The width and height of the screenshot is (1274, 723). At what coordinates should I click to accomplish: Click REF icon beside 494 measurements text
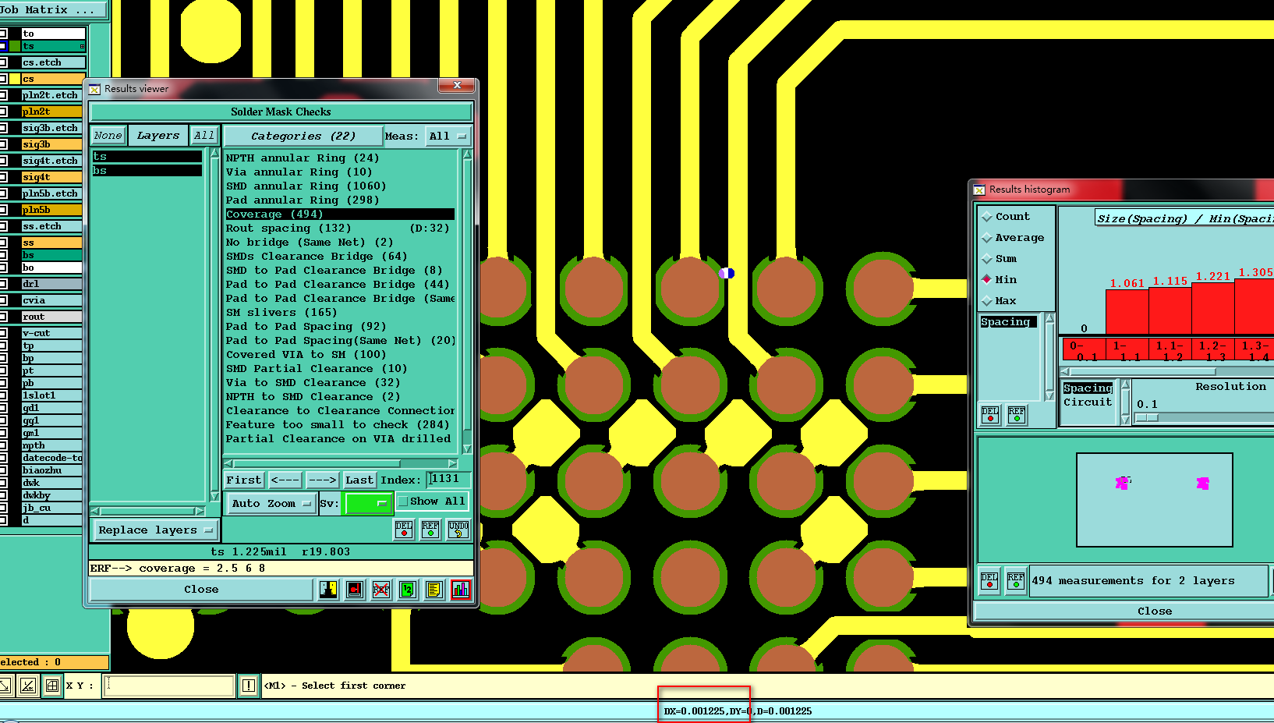(1016, 581)
